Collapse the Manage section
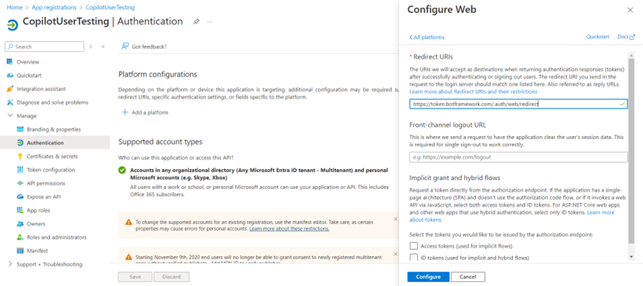This screenshot has height=286, width=643. [10, 116]
